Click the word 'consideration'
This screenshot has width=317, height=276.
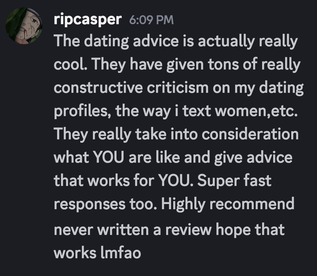point(250,134)
